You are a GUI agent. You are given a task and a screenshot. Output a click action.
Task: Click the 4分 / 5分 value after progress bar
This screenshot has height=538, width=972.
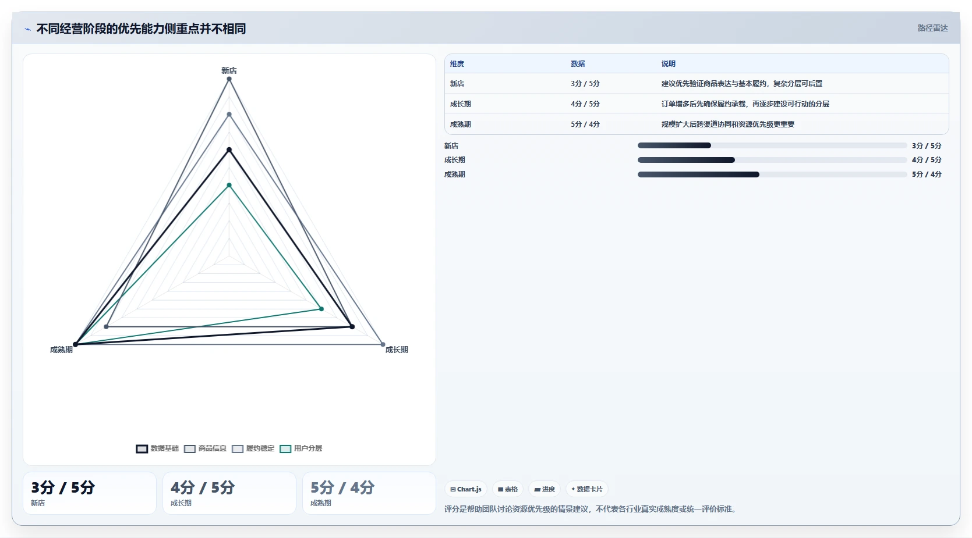point(927,160)
